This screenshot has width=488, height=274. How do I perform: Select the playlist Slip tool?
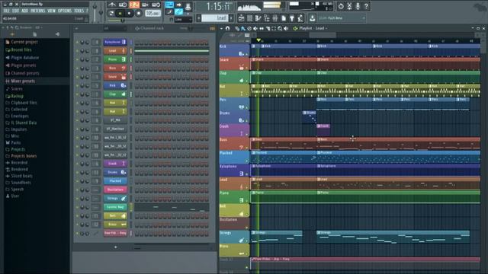(262, 28)
